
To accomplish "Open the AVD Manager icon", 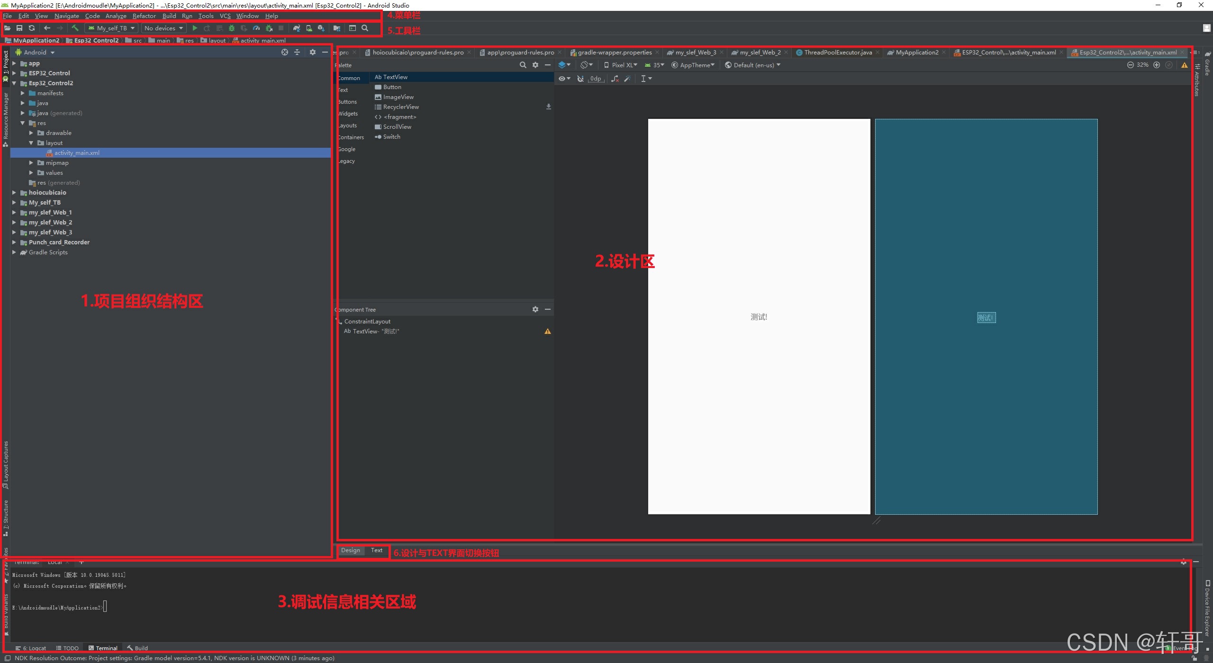I will pyautogui.click(x=309, y=28).
